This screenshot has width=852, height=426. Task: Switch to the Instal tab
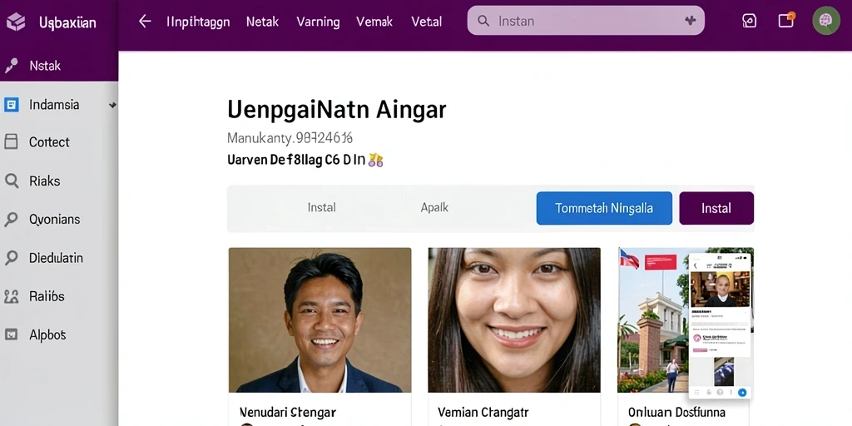tap(322, 207)
